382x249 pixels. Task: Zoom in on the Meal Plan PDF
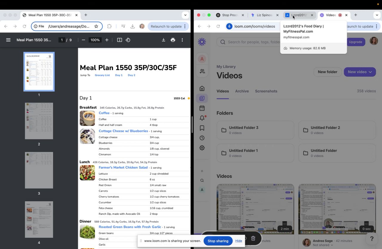pos(107,40)
